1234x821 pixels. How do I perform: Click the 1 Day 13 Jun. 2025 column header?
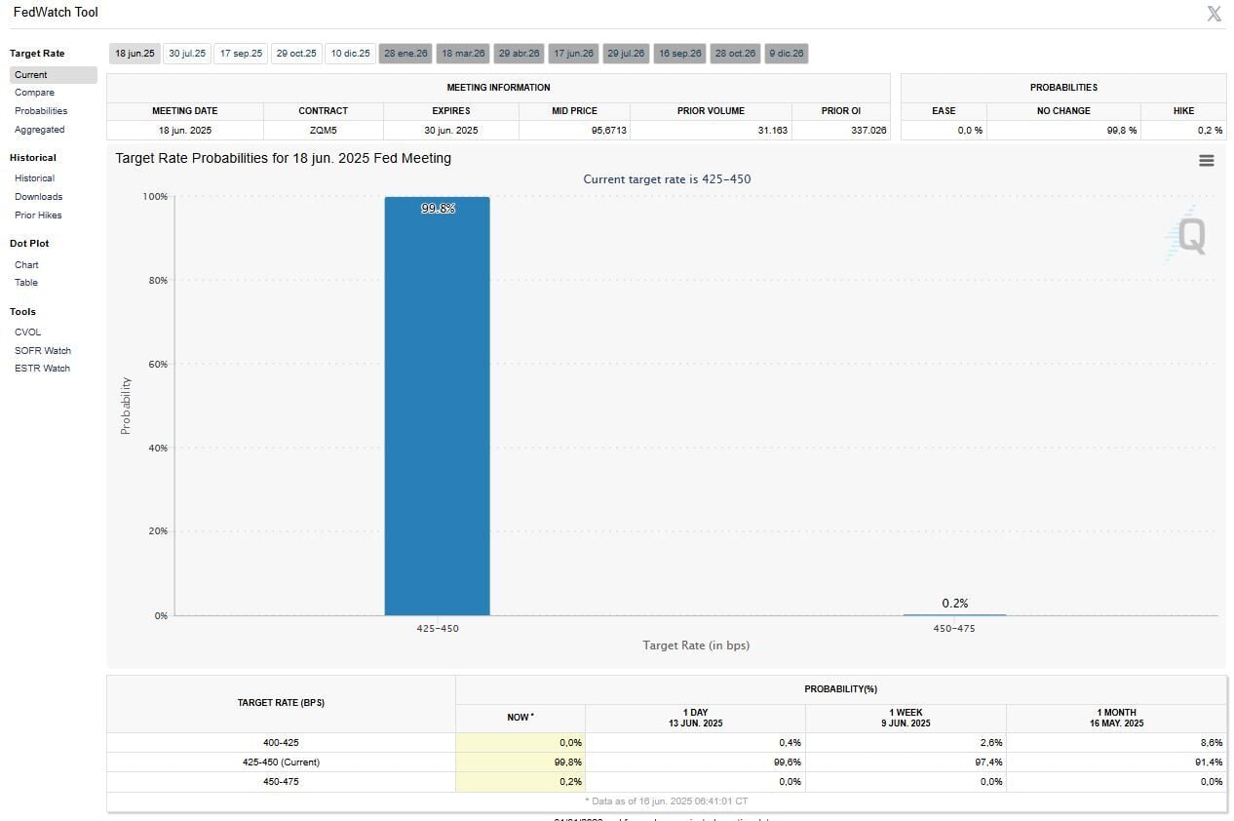pyautogui.click(x=695, y=718)
